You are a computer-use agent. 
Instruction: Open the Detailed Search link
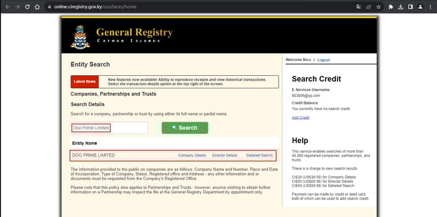pos(259,155)
